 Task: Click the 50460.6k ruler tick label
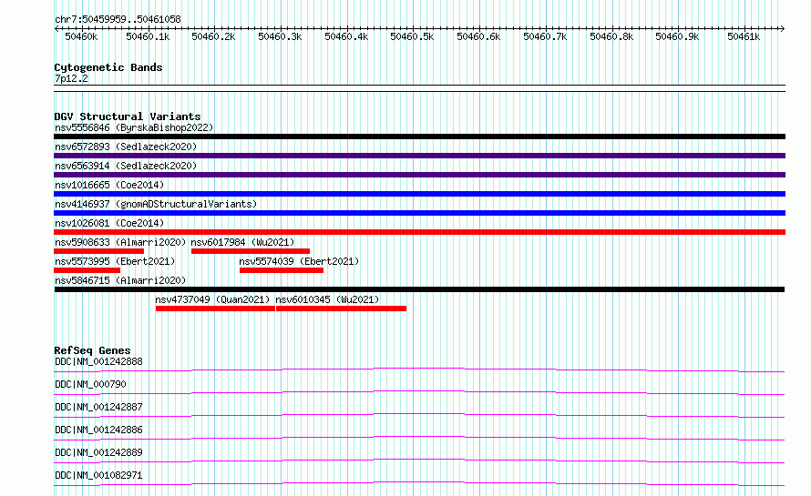[x=478, y=36]
